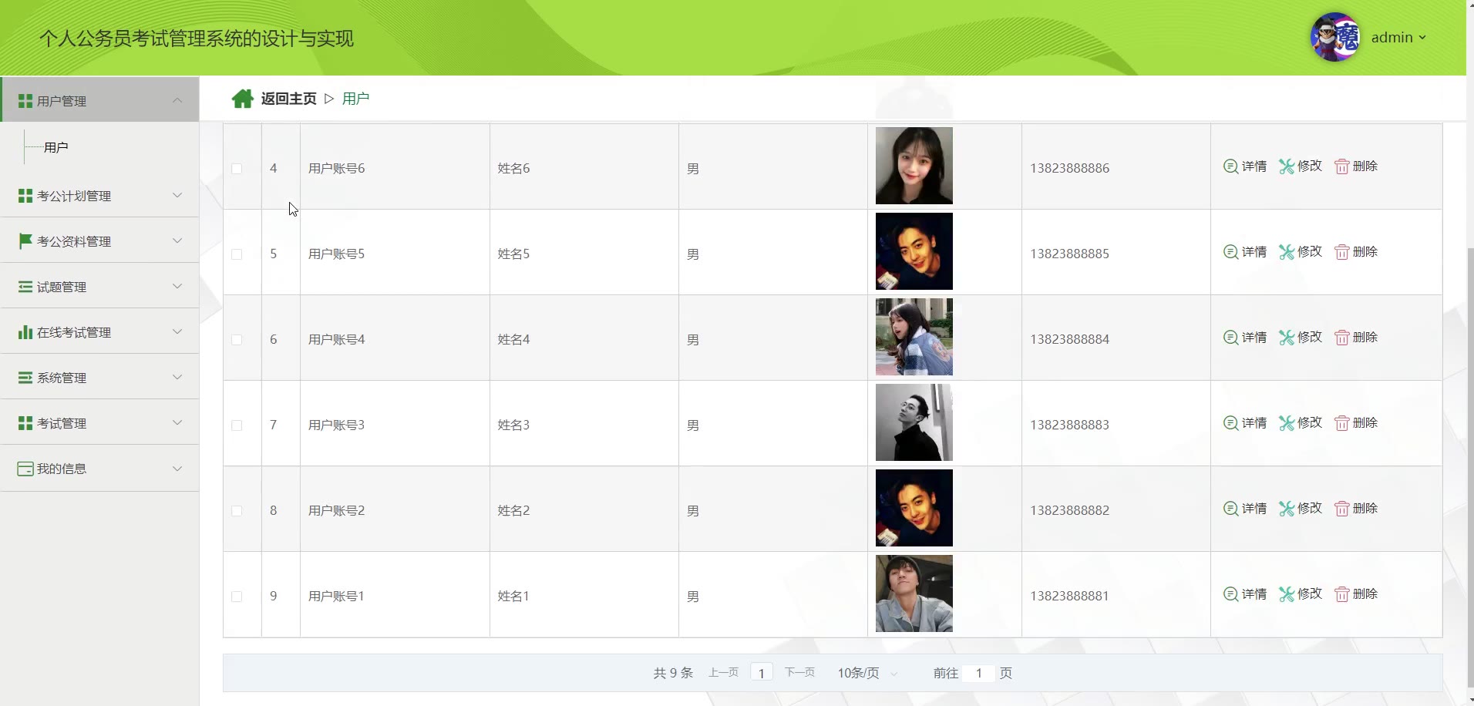
Task: Click the 用户管理 grid icon in sidebar
Action: coord(25,101)
